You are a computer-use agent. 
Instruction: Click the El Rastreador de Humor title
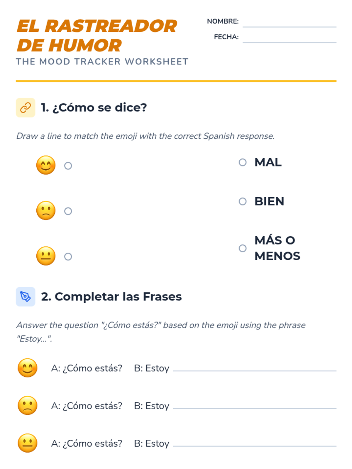[97, 35]
